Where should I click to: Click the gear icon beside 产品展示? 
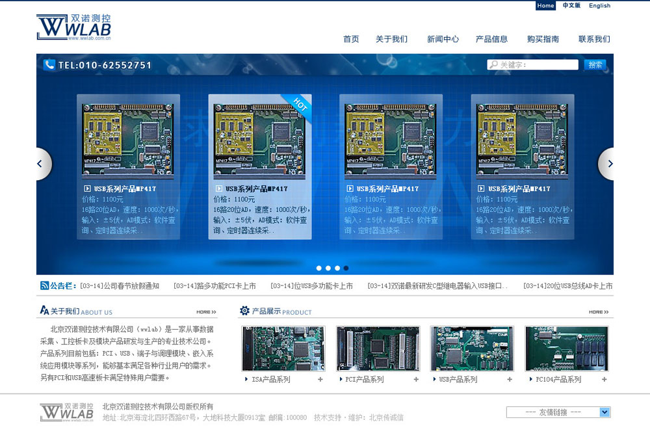[245, 311]
